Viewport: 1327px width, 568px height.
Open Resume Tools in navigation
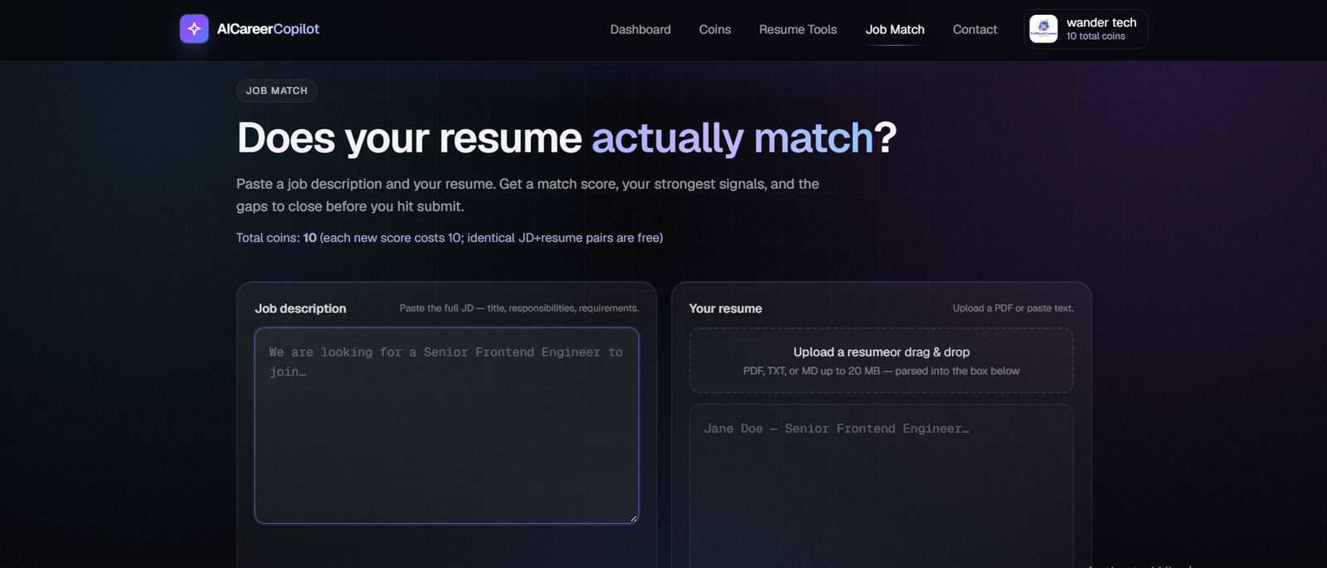tap(798, 29)
